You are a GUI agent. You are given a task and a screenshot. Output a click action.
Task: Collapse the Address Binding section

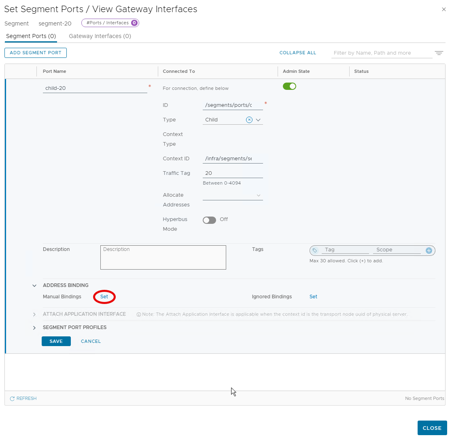point(34,285)
